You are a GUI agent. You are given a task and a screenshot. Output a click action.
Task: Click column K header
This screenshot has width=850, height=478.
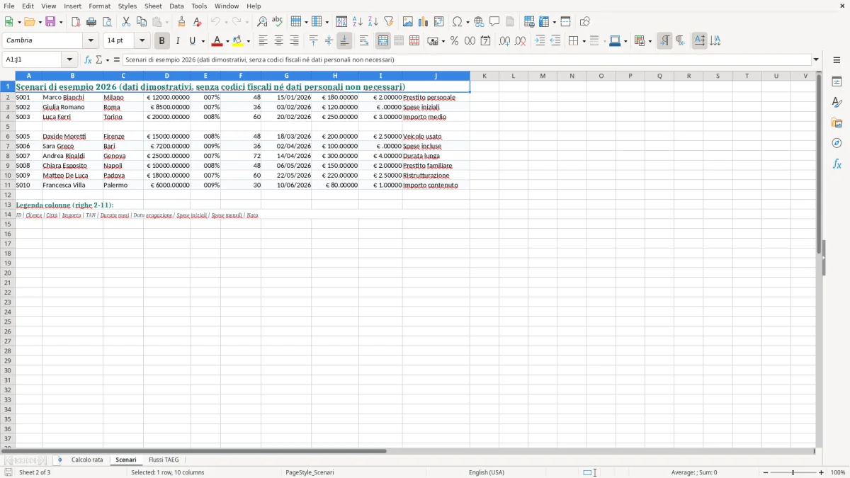[484, 76]
